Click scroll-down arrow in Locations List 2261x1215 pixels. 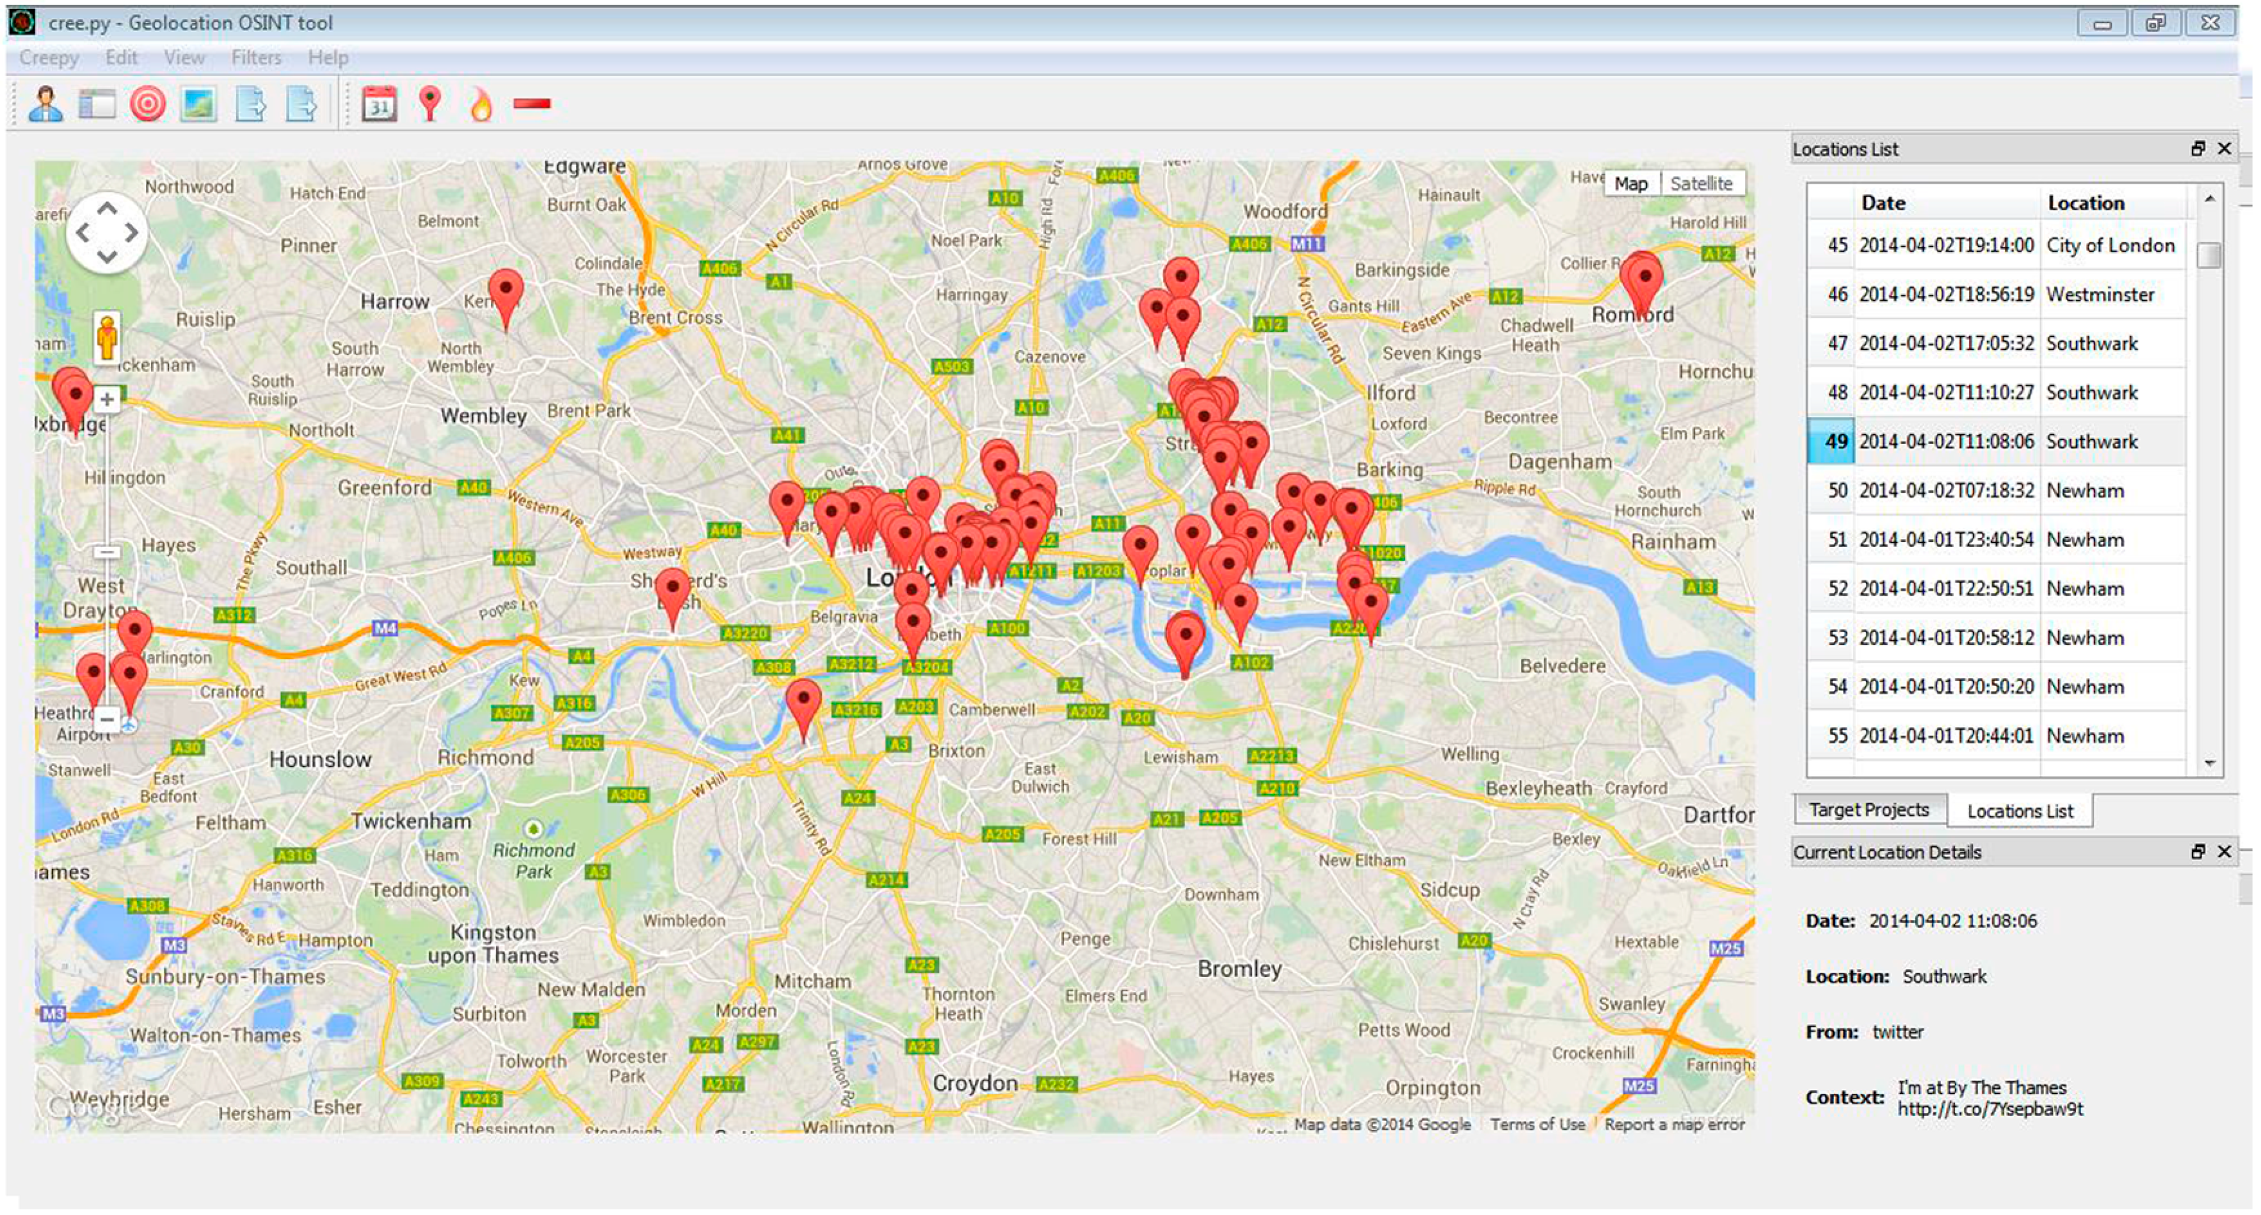click(2209, 763)
